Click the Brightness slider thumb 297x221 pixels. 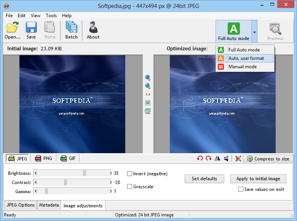click(85, 173)
